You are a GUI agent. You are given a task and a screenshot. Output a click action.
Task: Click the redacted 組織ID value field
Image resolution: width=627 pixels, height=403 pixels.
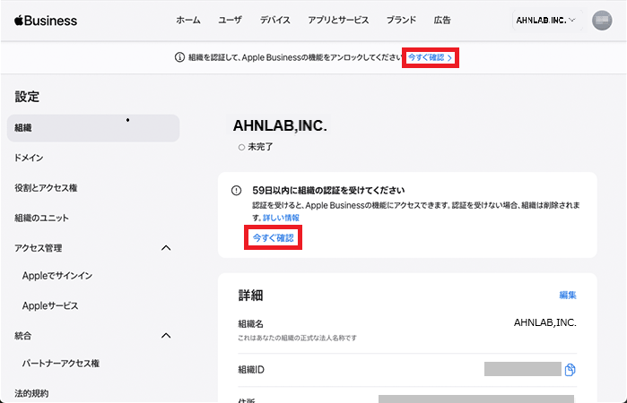pos(523,369)
